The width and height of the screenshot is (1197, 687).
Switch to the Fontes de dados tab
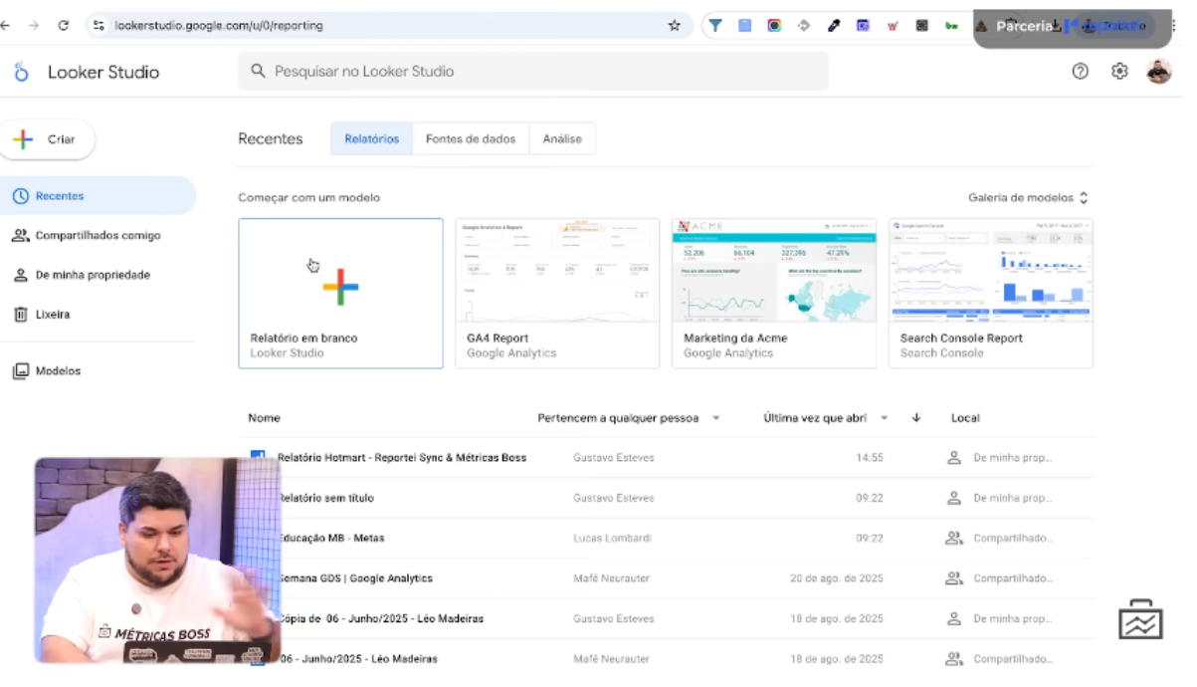click(x=471, y=139)
